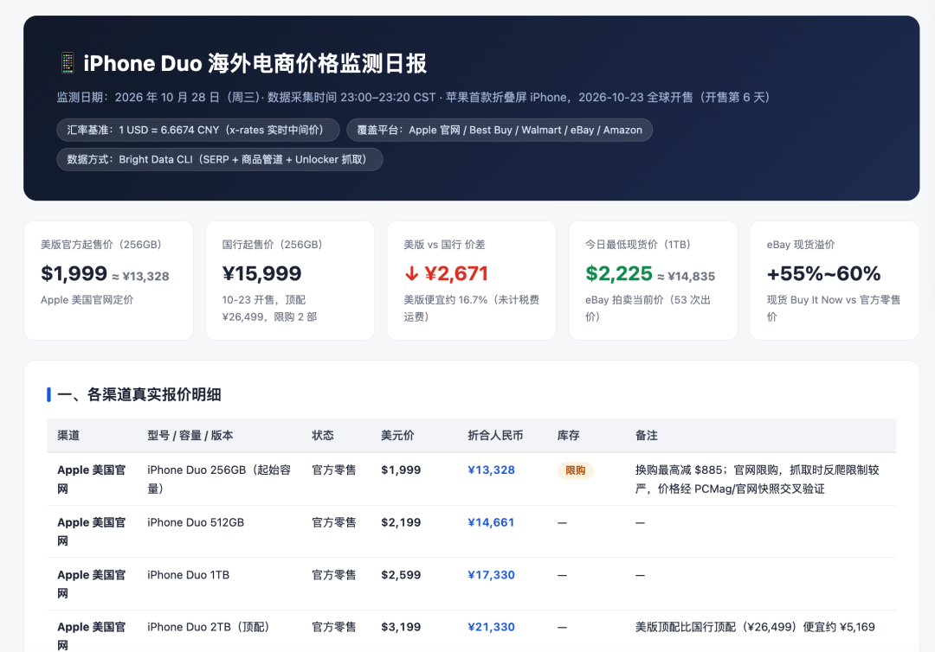Click the 折合人民币 column header
This screenshot has width=935, height=652.
click(x=495, y=435)
